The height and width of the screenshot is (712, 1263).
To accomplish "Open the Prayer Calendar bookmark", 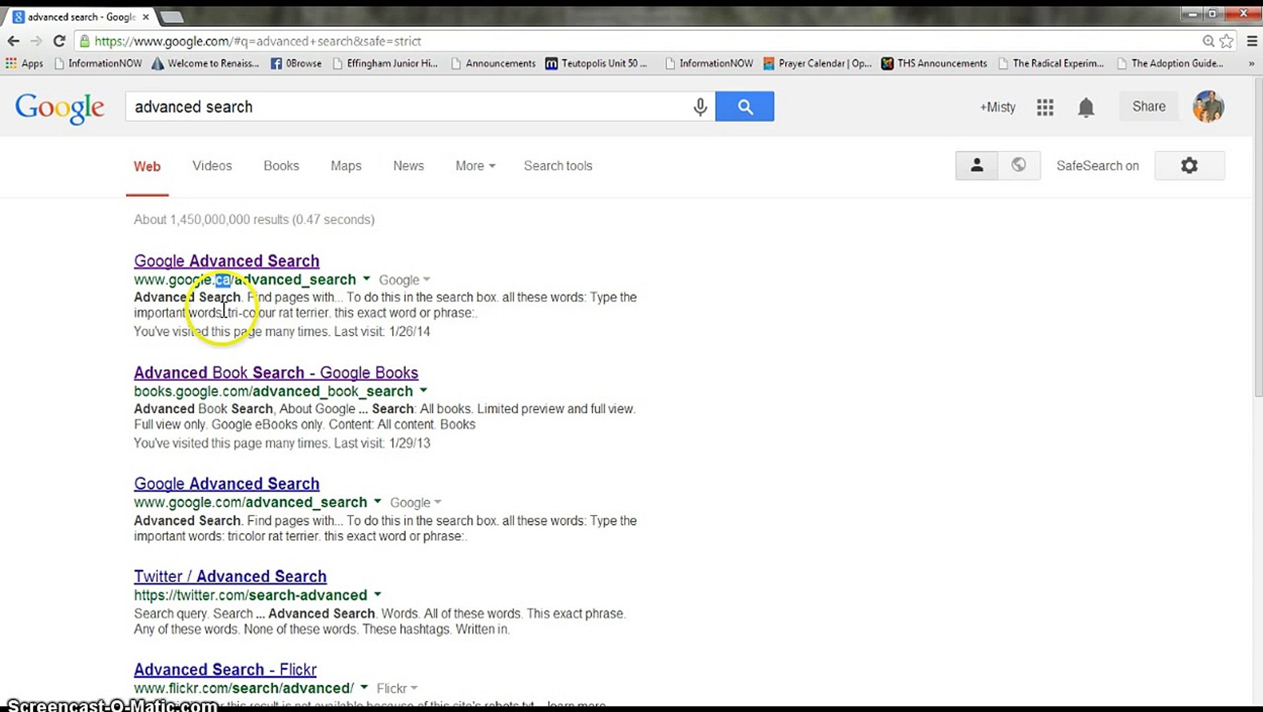I will point(818,63).
